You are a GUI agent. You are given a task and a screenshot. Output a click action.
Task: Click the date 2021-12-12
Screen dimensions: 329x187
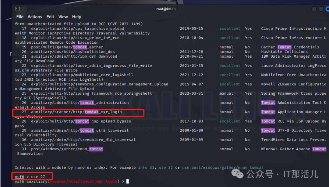tap(191, 75)
